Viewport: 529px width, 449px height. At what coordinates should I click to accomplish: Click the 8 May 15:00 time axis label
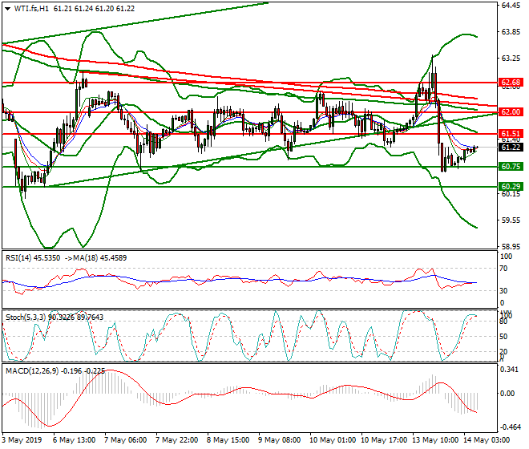[228, 440]
